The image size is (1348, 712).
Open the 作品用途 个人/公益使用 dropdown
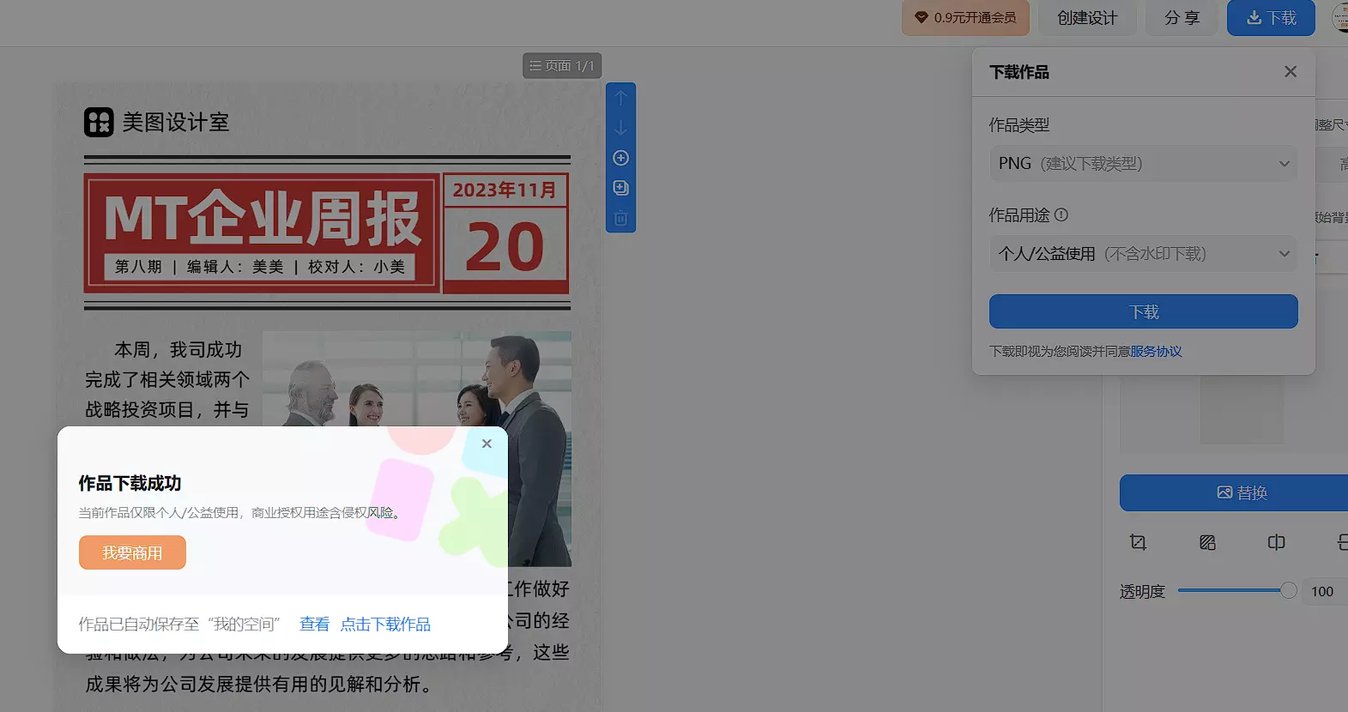[x=1143, y=254]
